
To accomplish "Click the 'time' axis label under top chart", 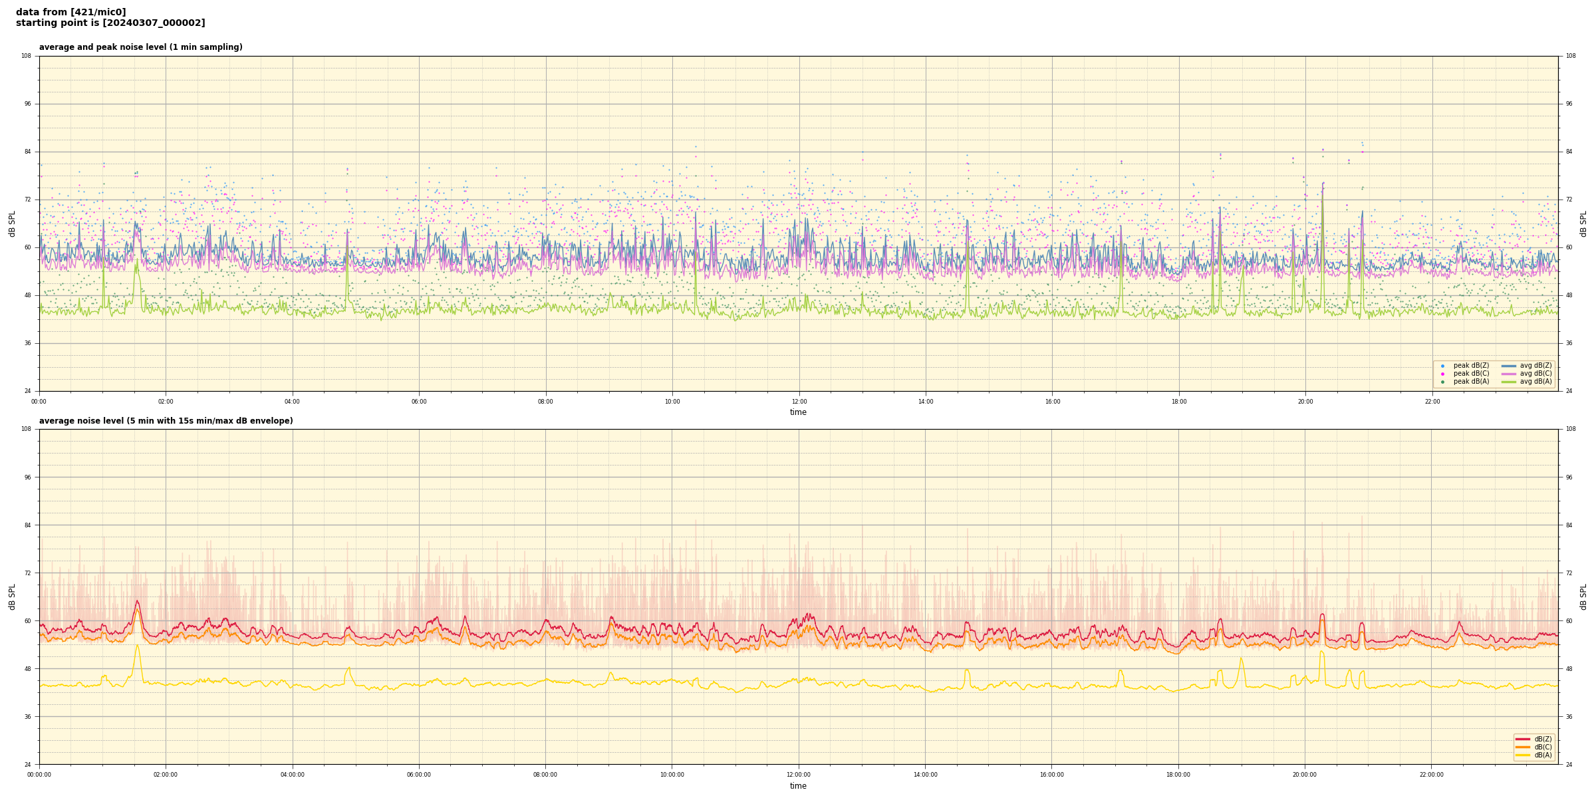I will tap(798, 412).
